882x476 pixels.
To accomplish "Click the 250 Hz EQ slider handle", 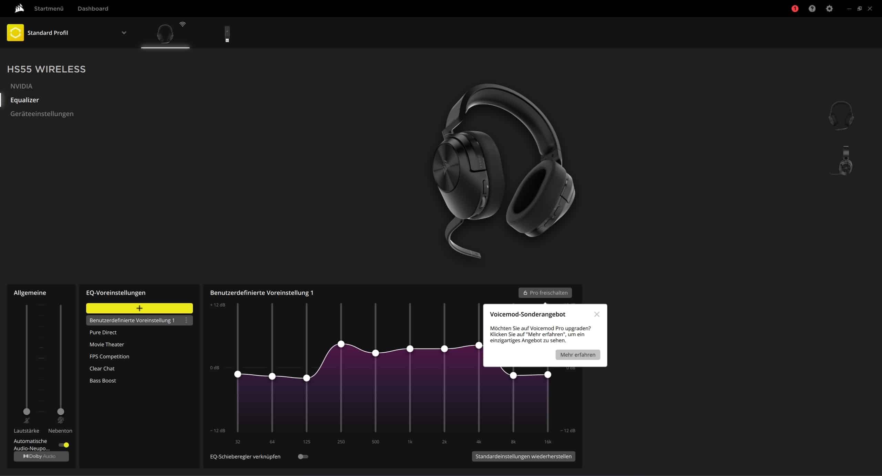I will tap(341, 344).
